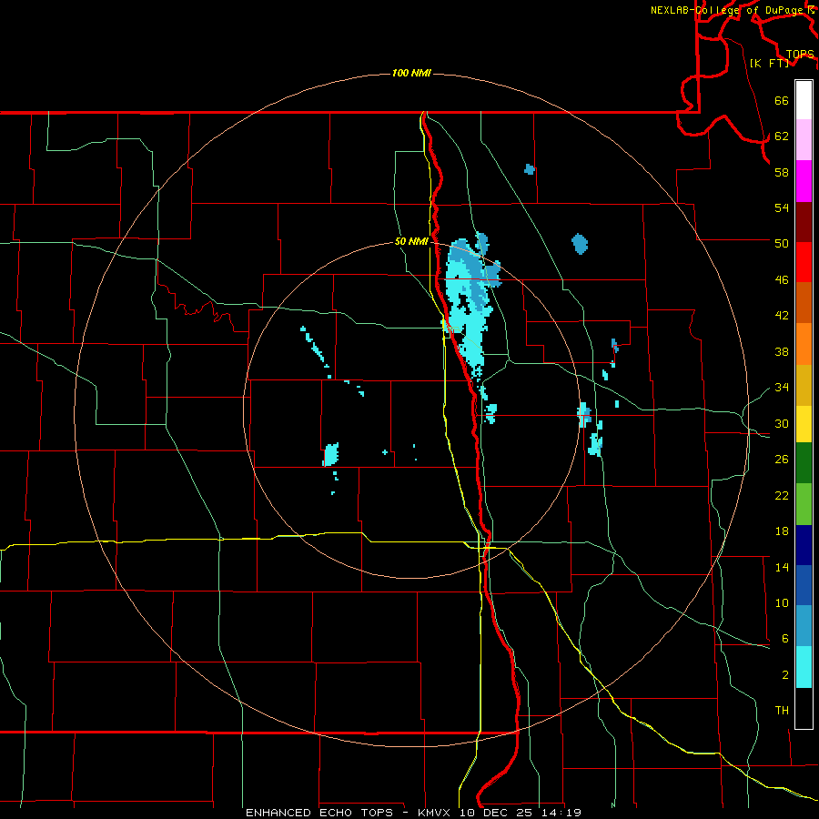Click the magenta swatch at 58 kft
The image size is (819, 819).
click(804, 181)
